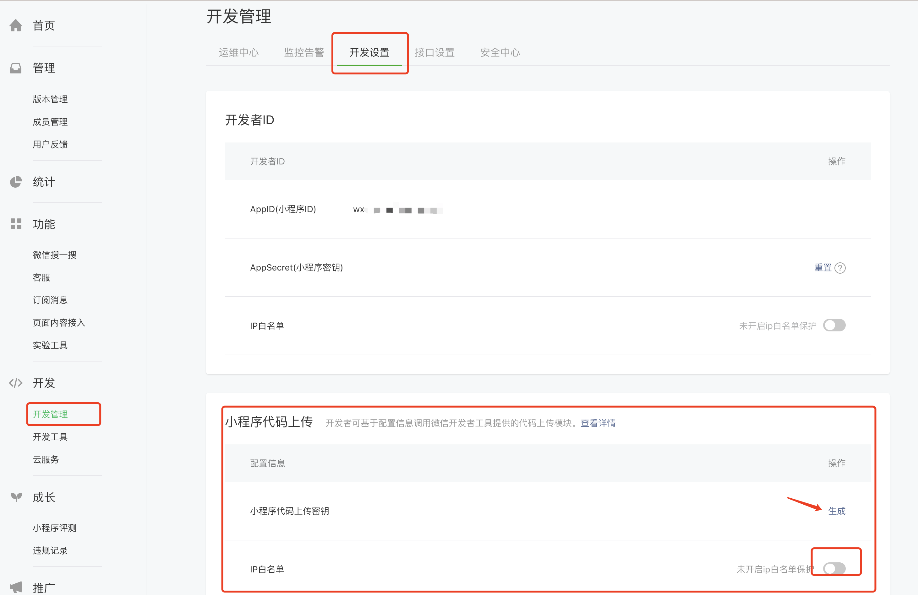Click the grid icon beside 功能
918x595 pixels.
[16, 224]
